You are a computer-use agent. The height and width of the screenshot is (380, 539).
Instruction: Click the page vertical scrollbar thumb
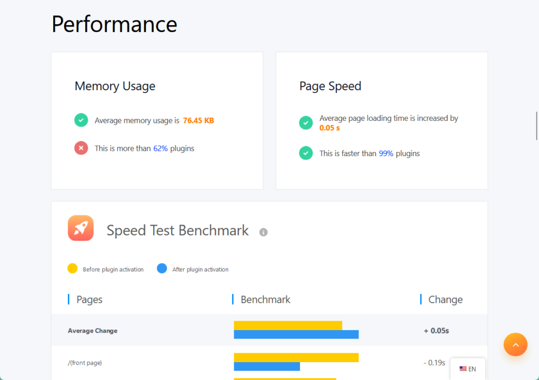point(536,126)
